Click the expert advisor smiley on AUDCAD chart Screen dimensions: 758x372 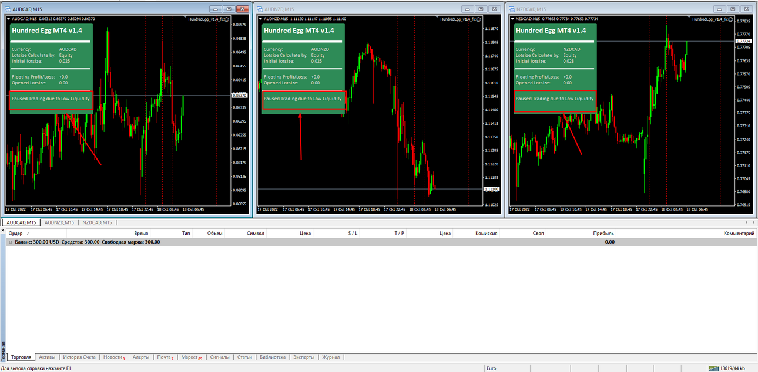coord(226,19)
